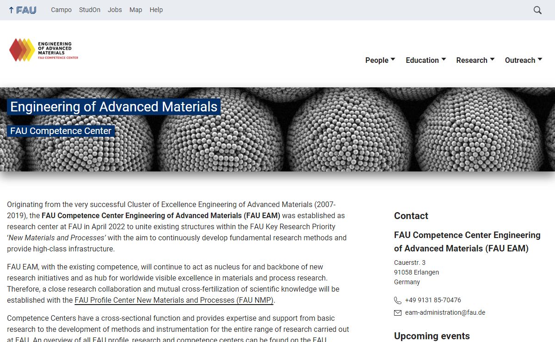Open the Map link

pyautogui.click(x=136, y=10)
